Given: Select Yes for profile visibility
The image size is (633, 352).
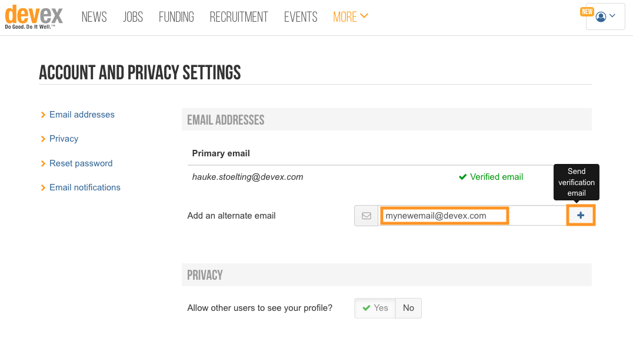Looking at the screenshot, I should pyautogui.click(x=375, y=308).
